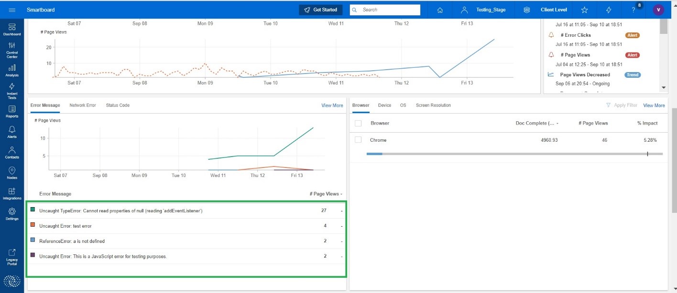Click purple swatch for JavaScript testing error
The width and height of the screenshot is (677, 293).
coord(33,255)
